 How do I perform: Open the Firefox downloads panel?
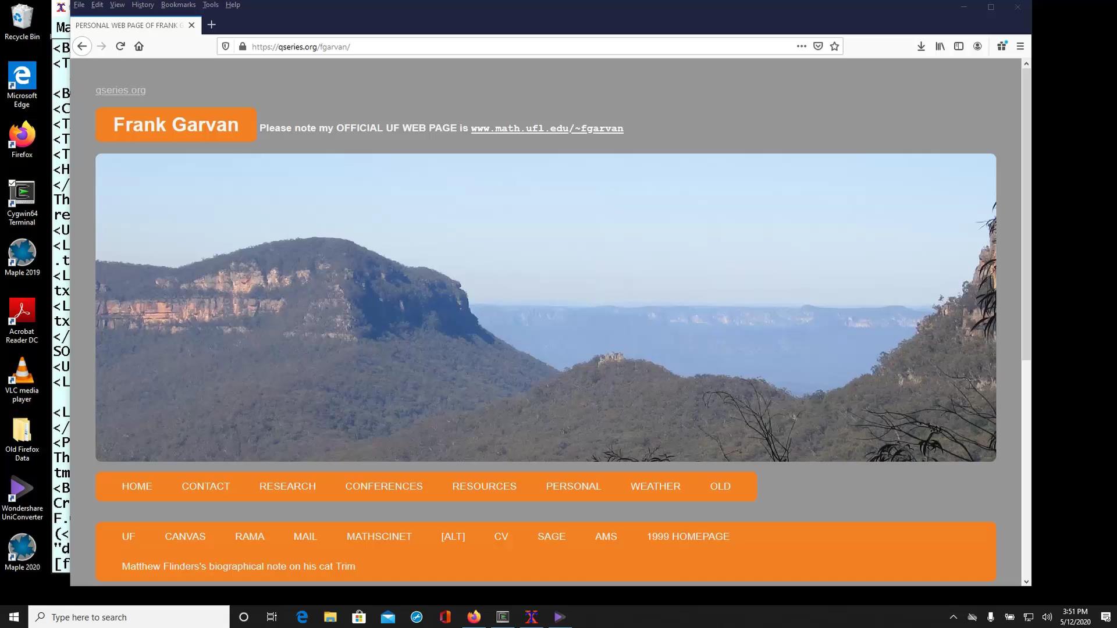click(921, 46)
